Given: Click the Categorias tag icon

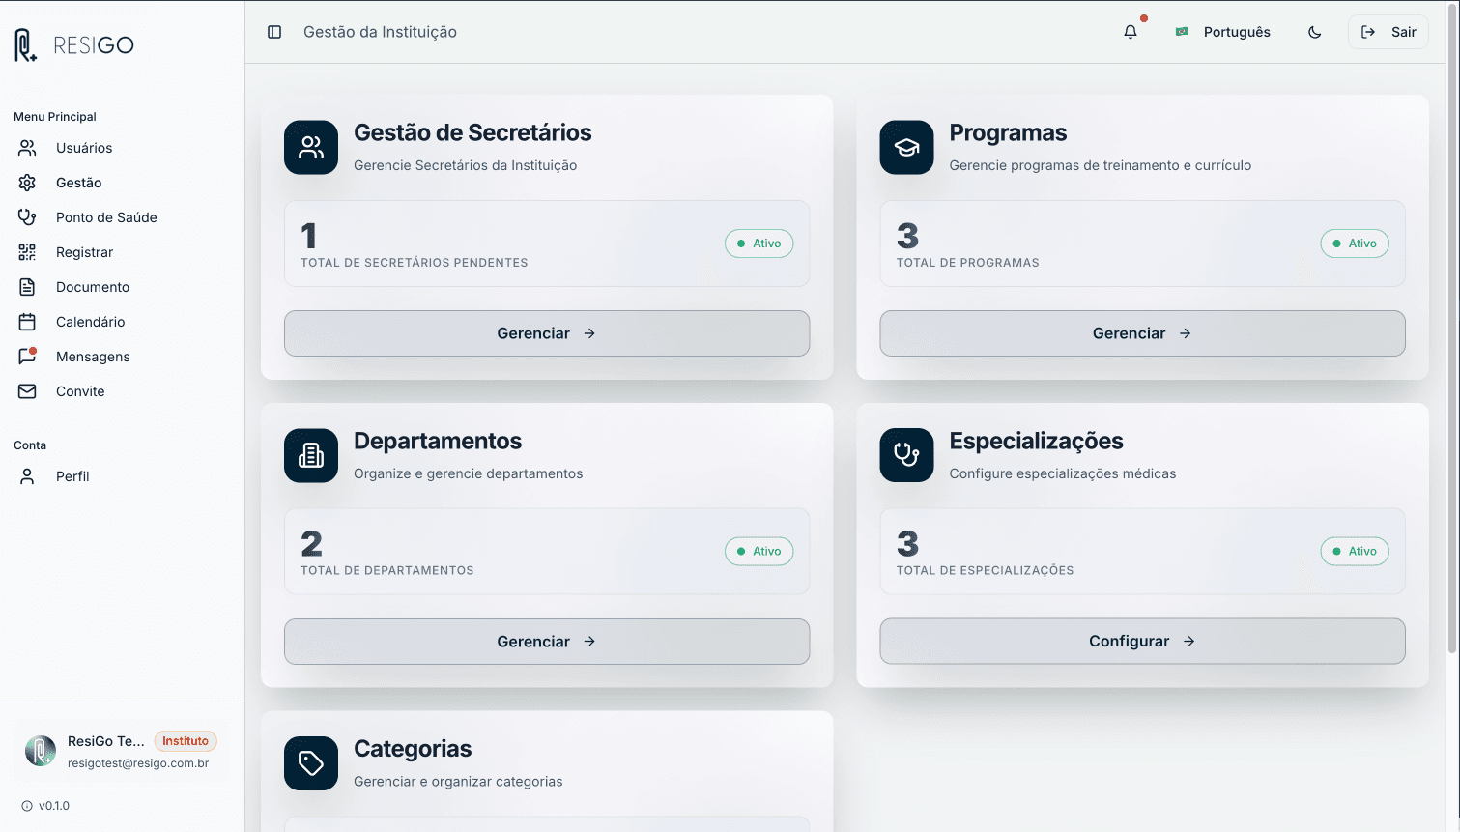Looking at the screenshot, I should 311,763.
